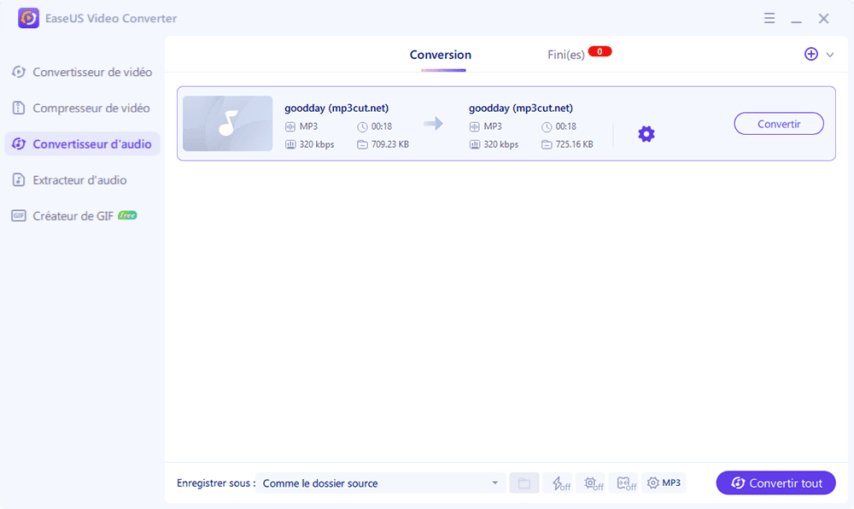The height and width of the screenshot is (509, 854).
Task: Open the Fini(es) tab
Action: click(568, 54)
